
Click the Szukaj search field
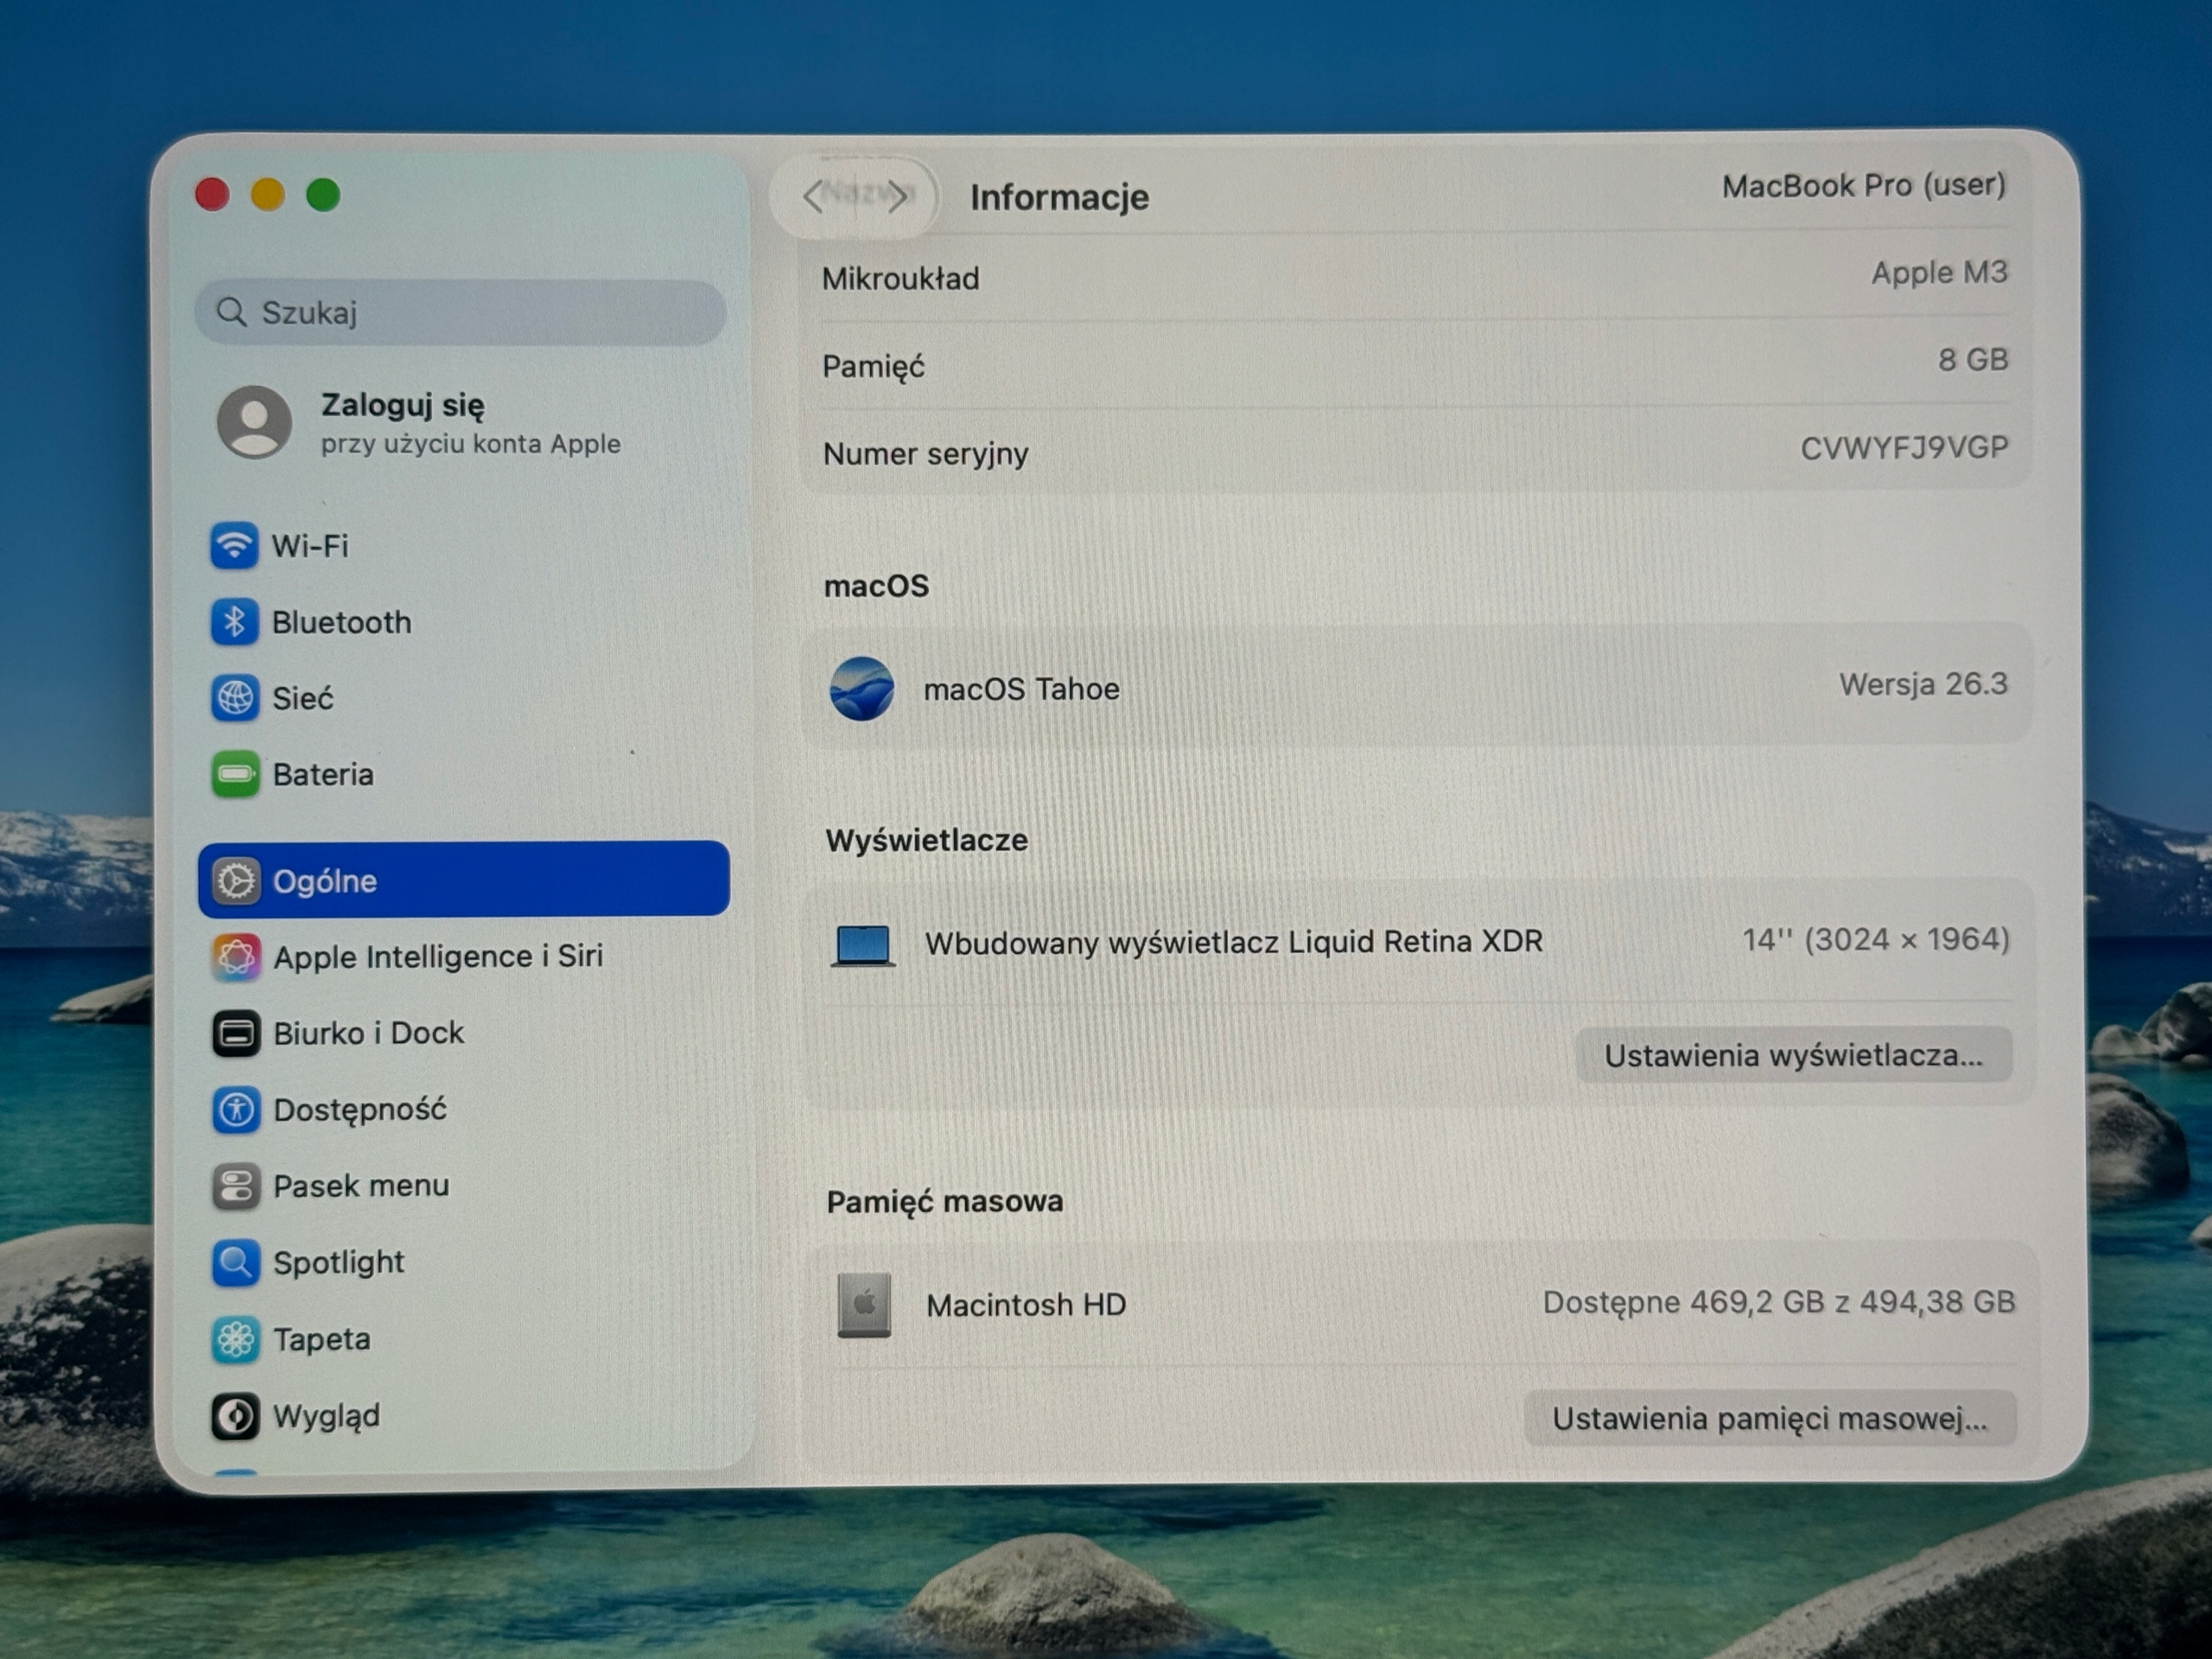point(461,313)
